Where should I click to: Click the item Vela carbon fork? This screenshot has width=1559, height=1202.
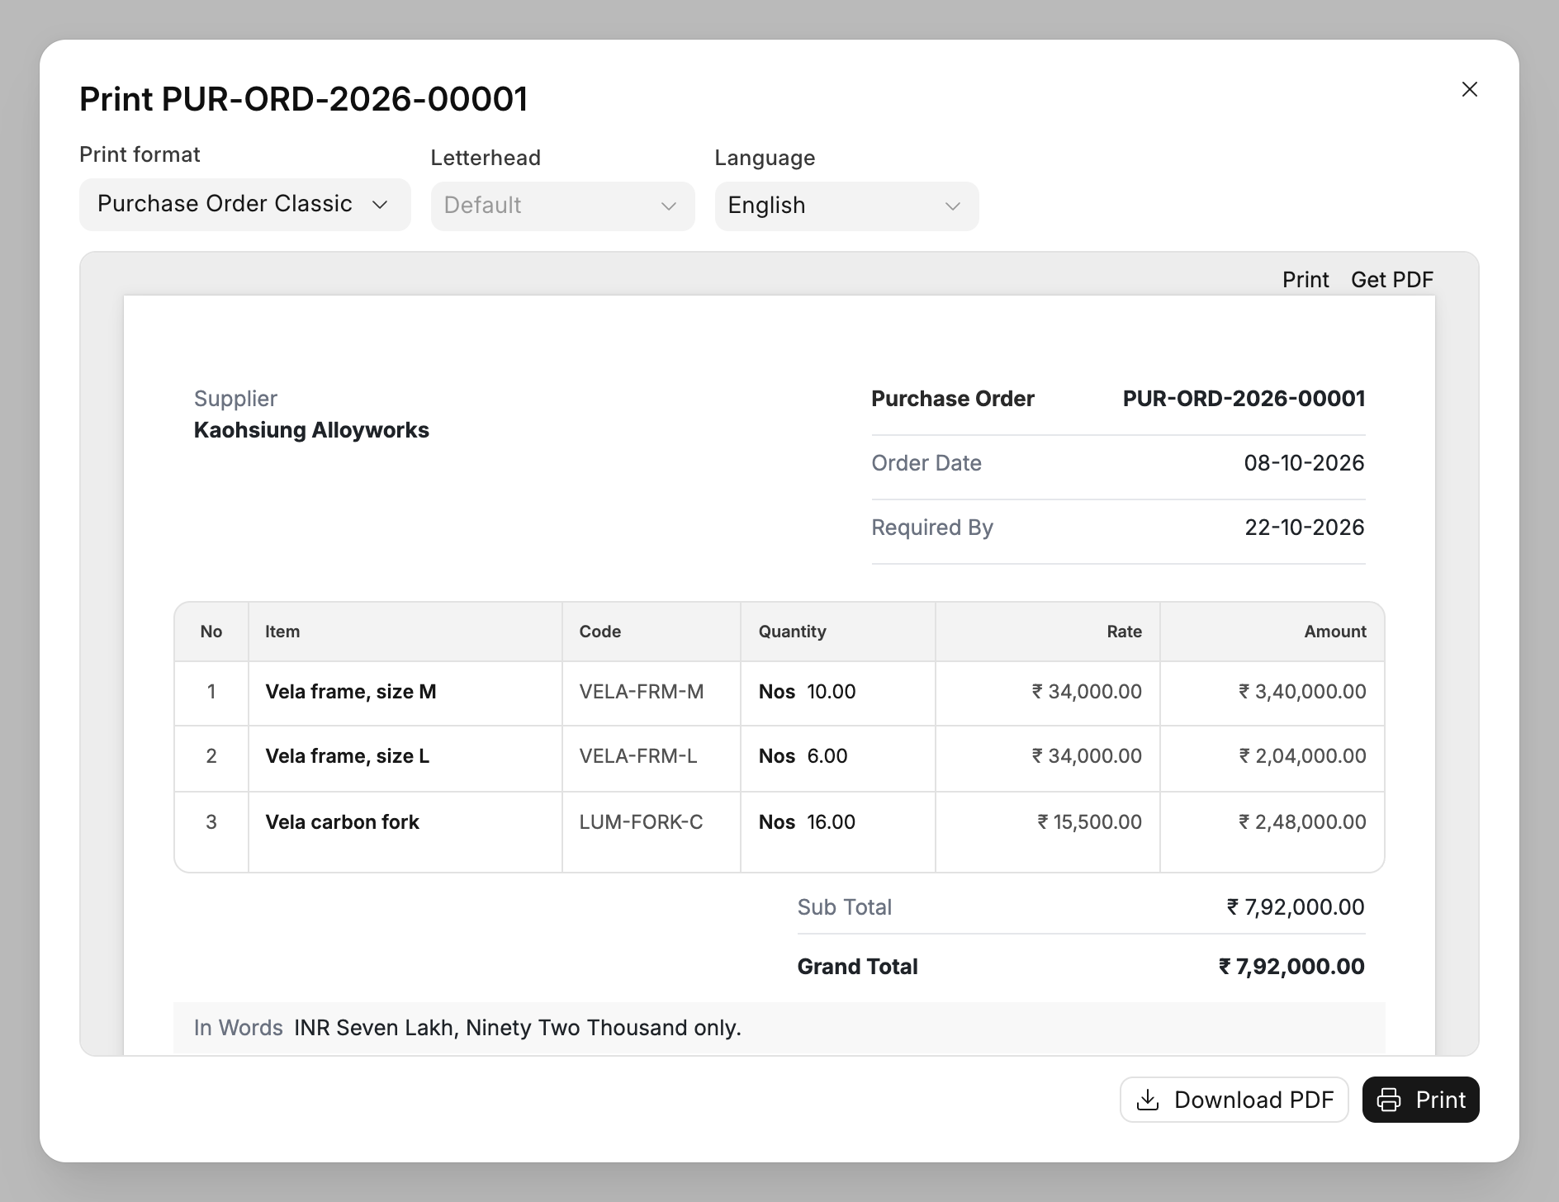[x=342, y=822]
